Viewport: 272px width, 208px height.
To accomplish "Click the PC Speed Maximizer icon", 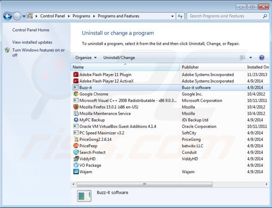I will [x=76, y=133].
